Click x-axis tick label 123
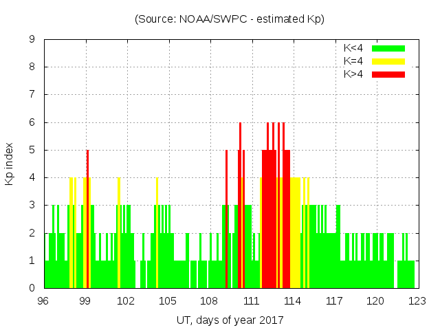Viewport: 440px width, 330px height. (x=417, y=301)
